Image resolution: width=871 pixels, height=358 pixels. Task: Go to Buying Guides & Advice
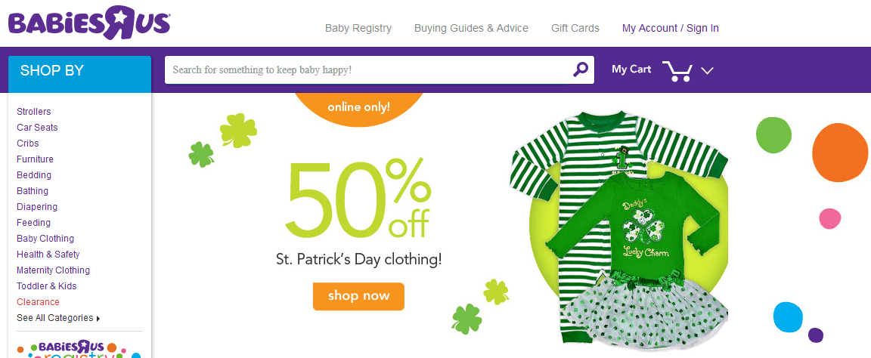click(x=471, y=28)
